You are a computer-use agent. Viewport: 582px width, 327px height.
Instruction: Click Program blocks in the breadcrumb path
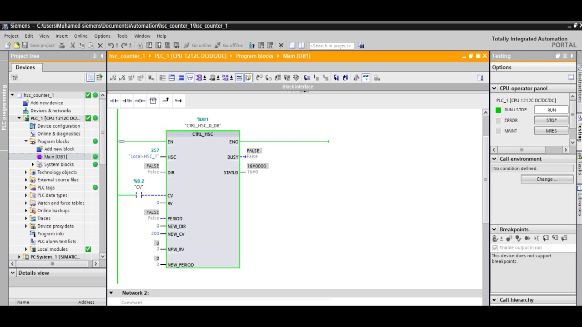(255, 56)
